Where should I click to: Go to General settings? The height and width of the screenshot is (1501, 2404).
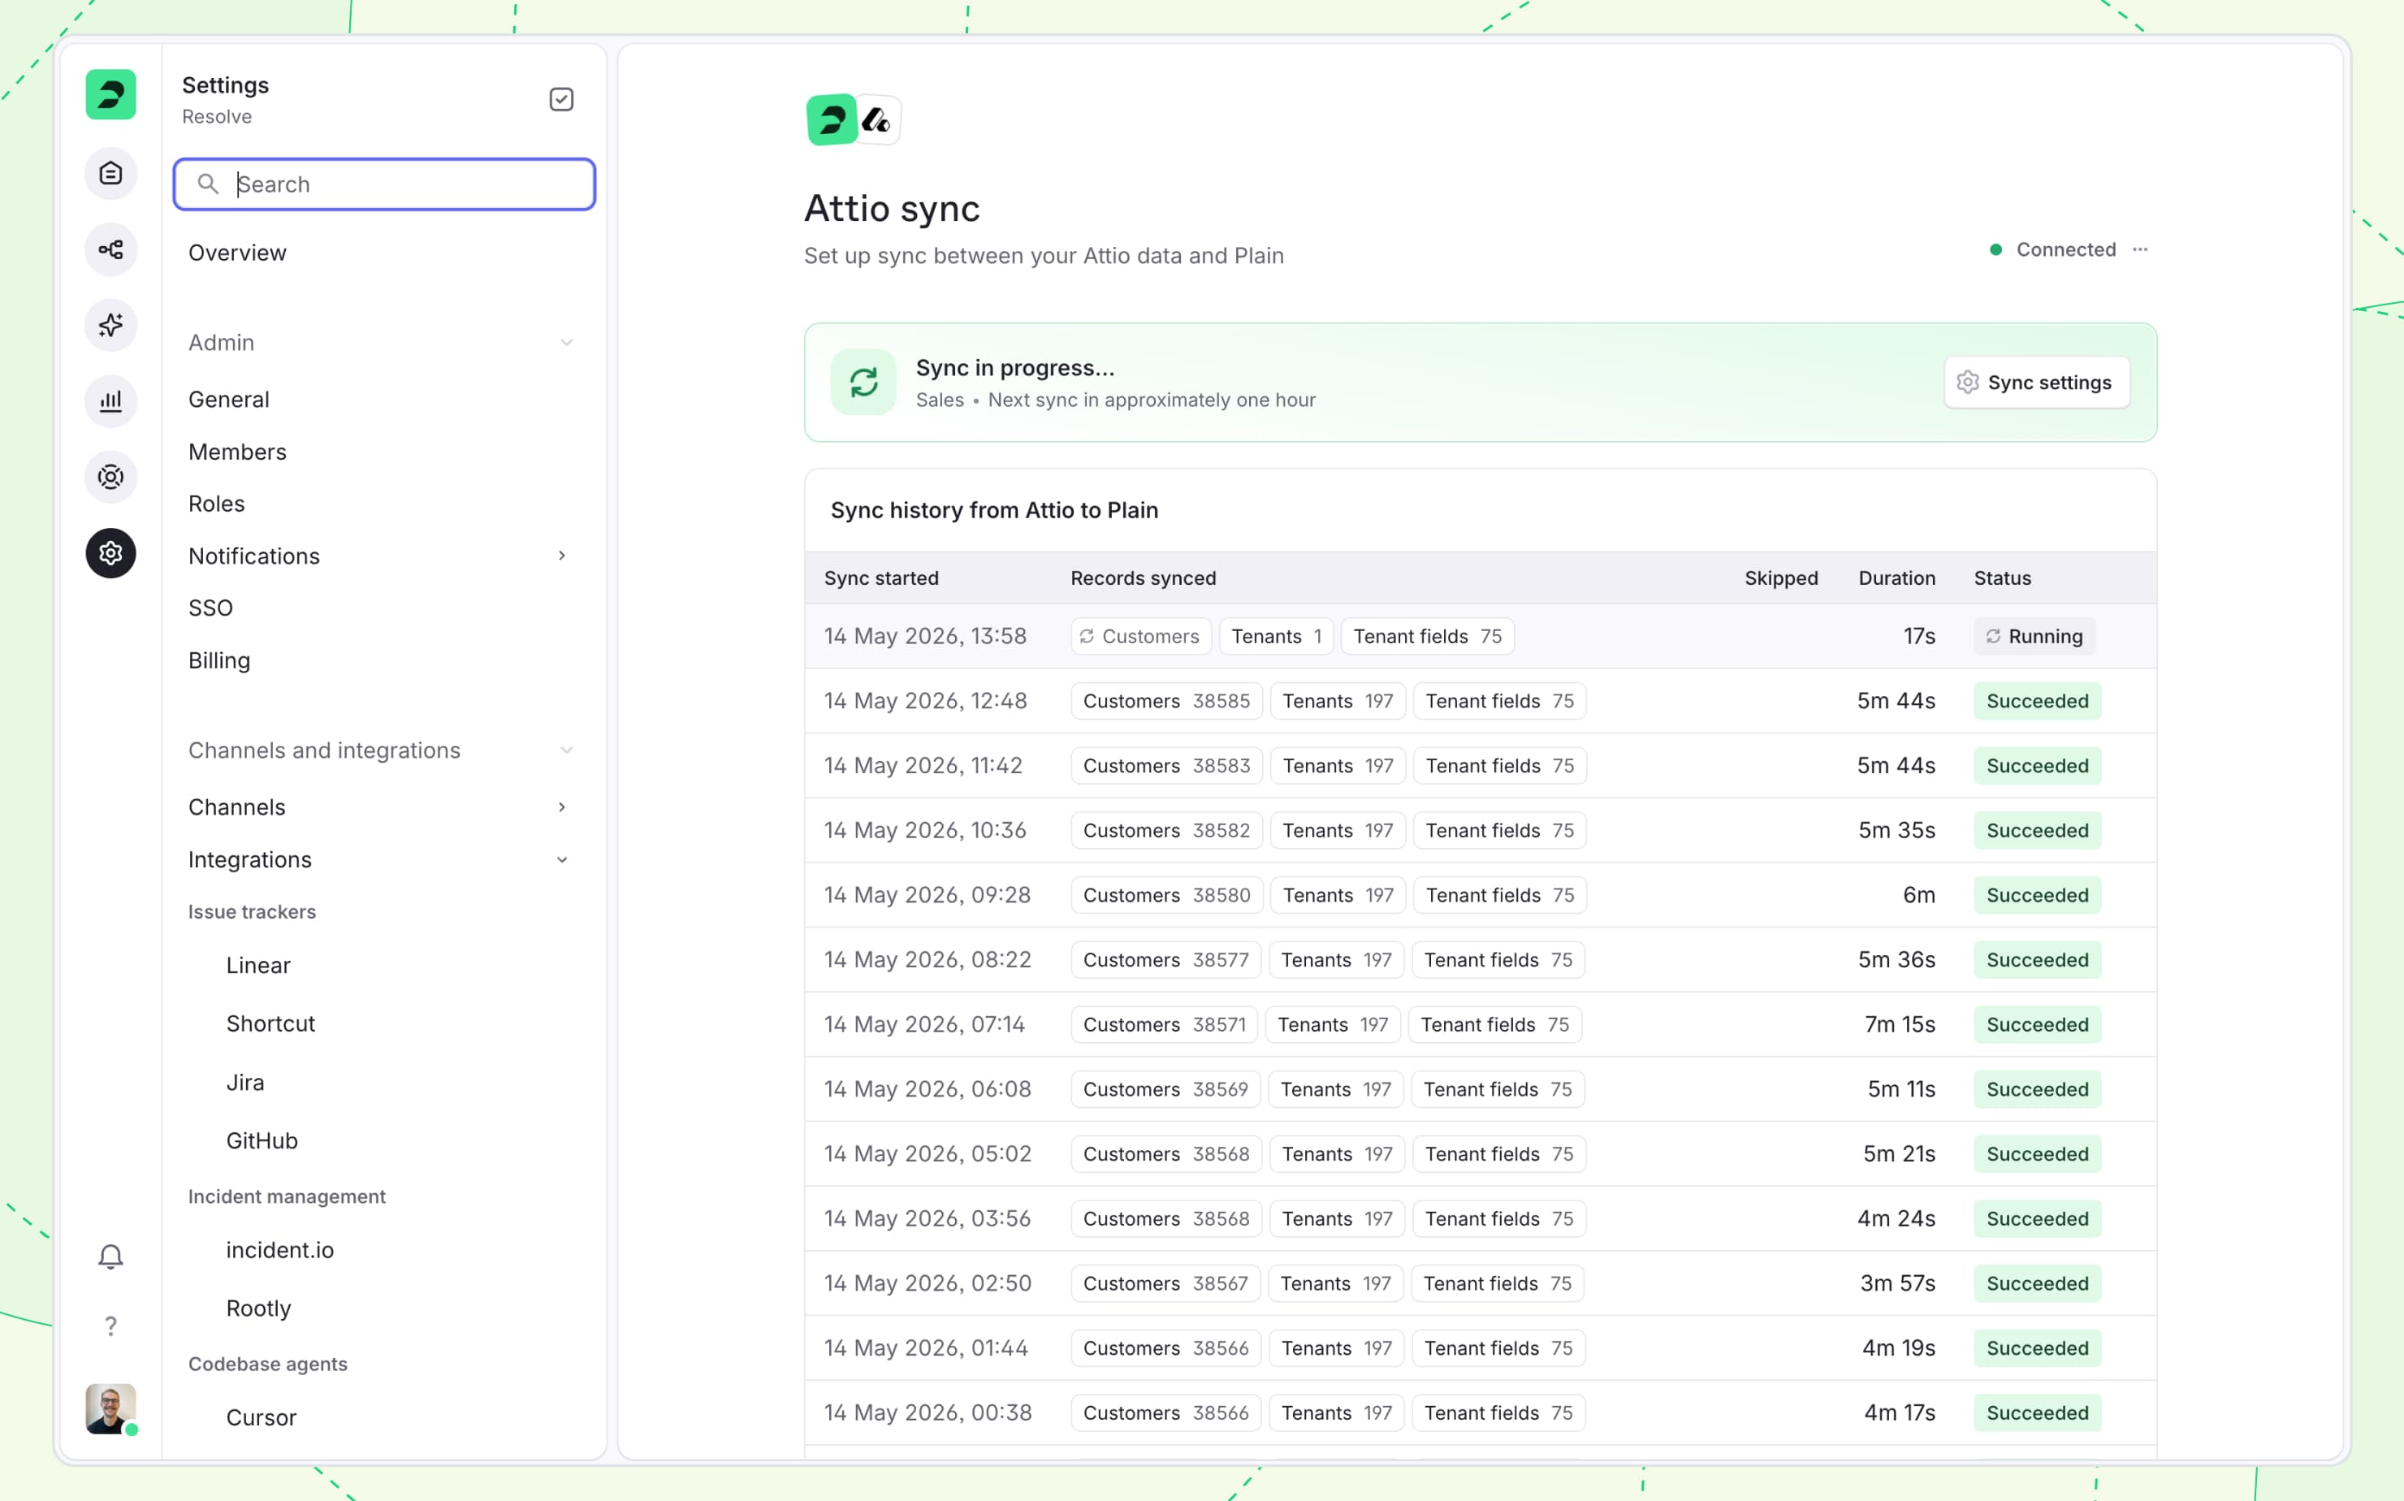click(229, 399)
